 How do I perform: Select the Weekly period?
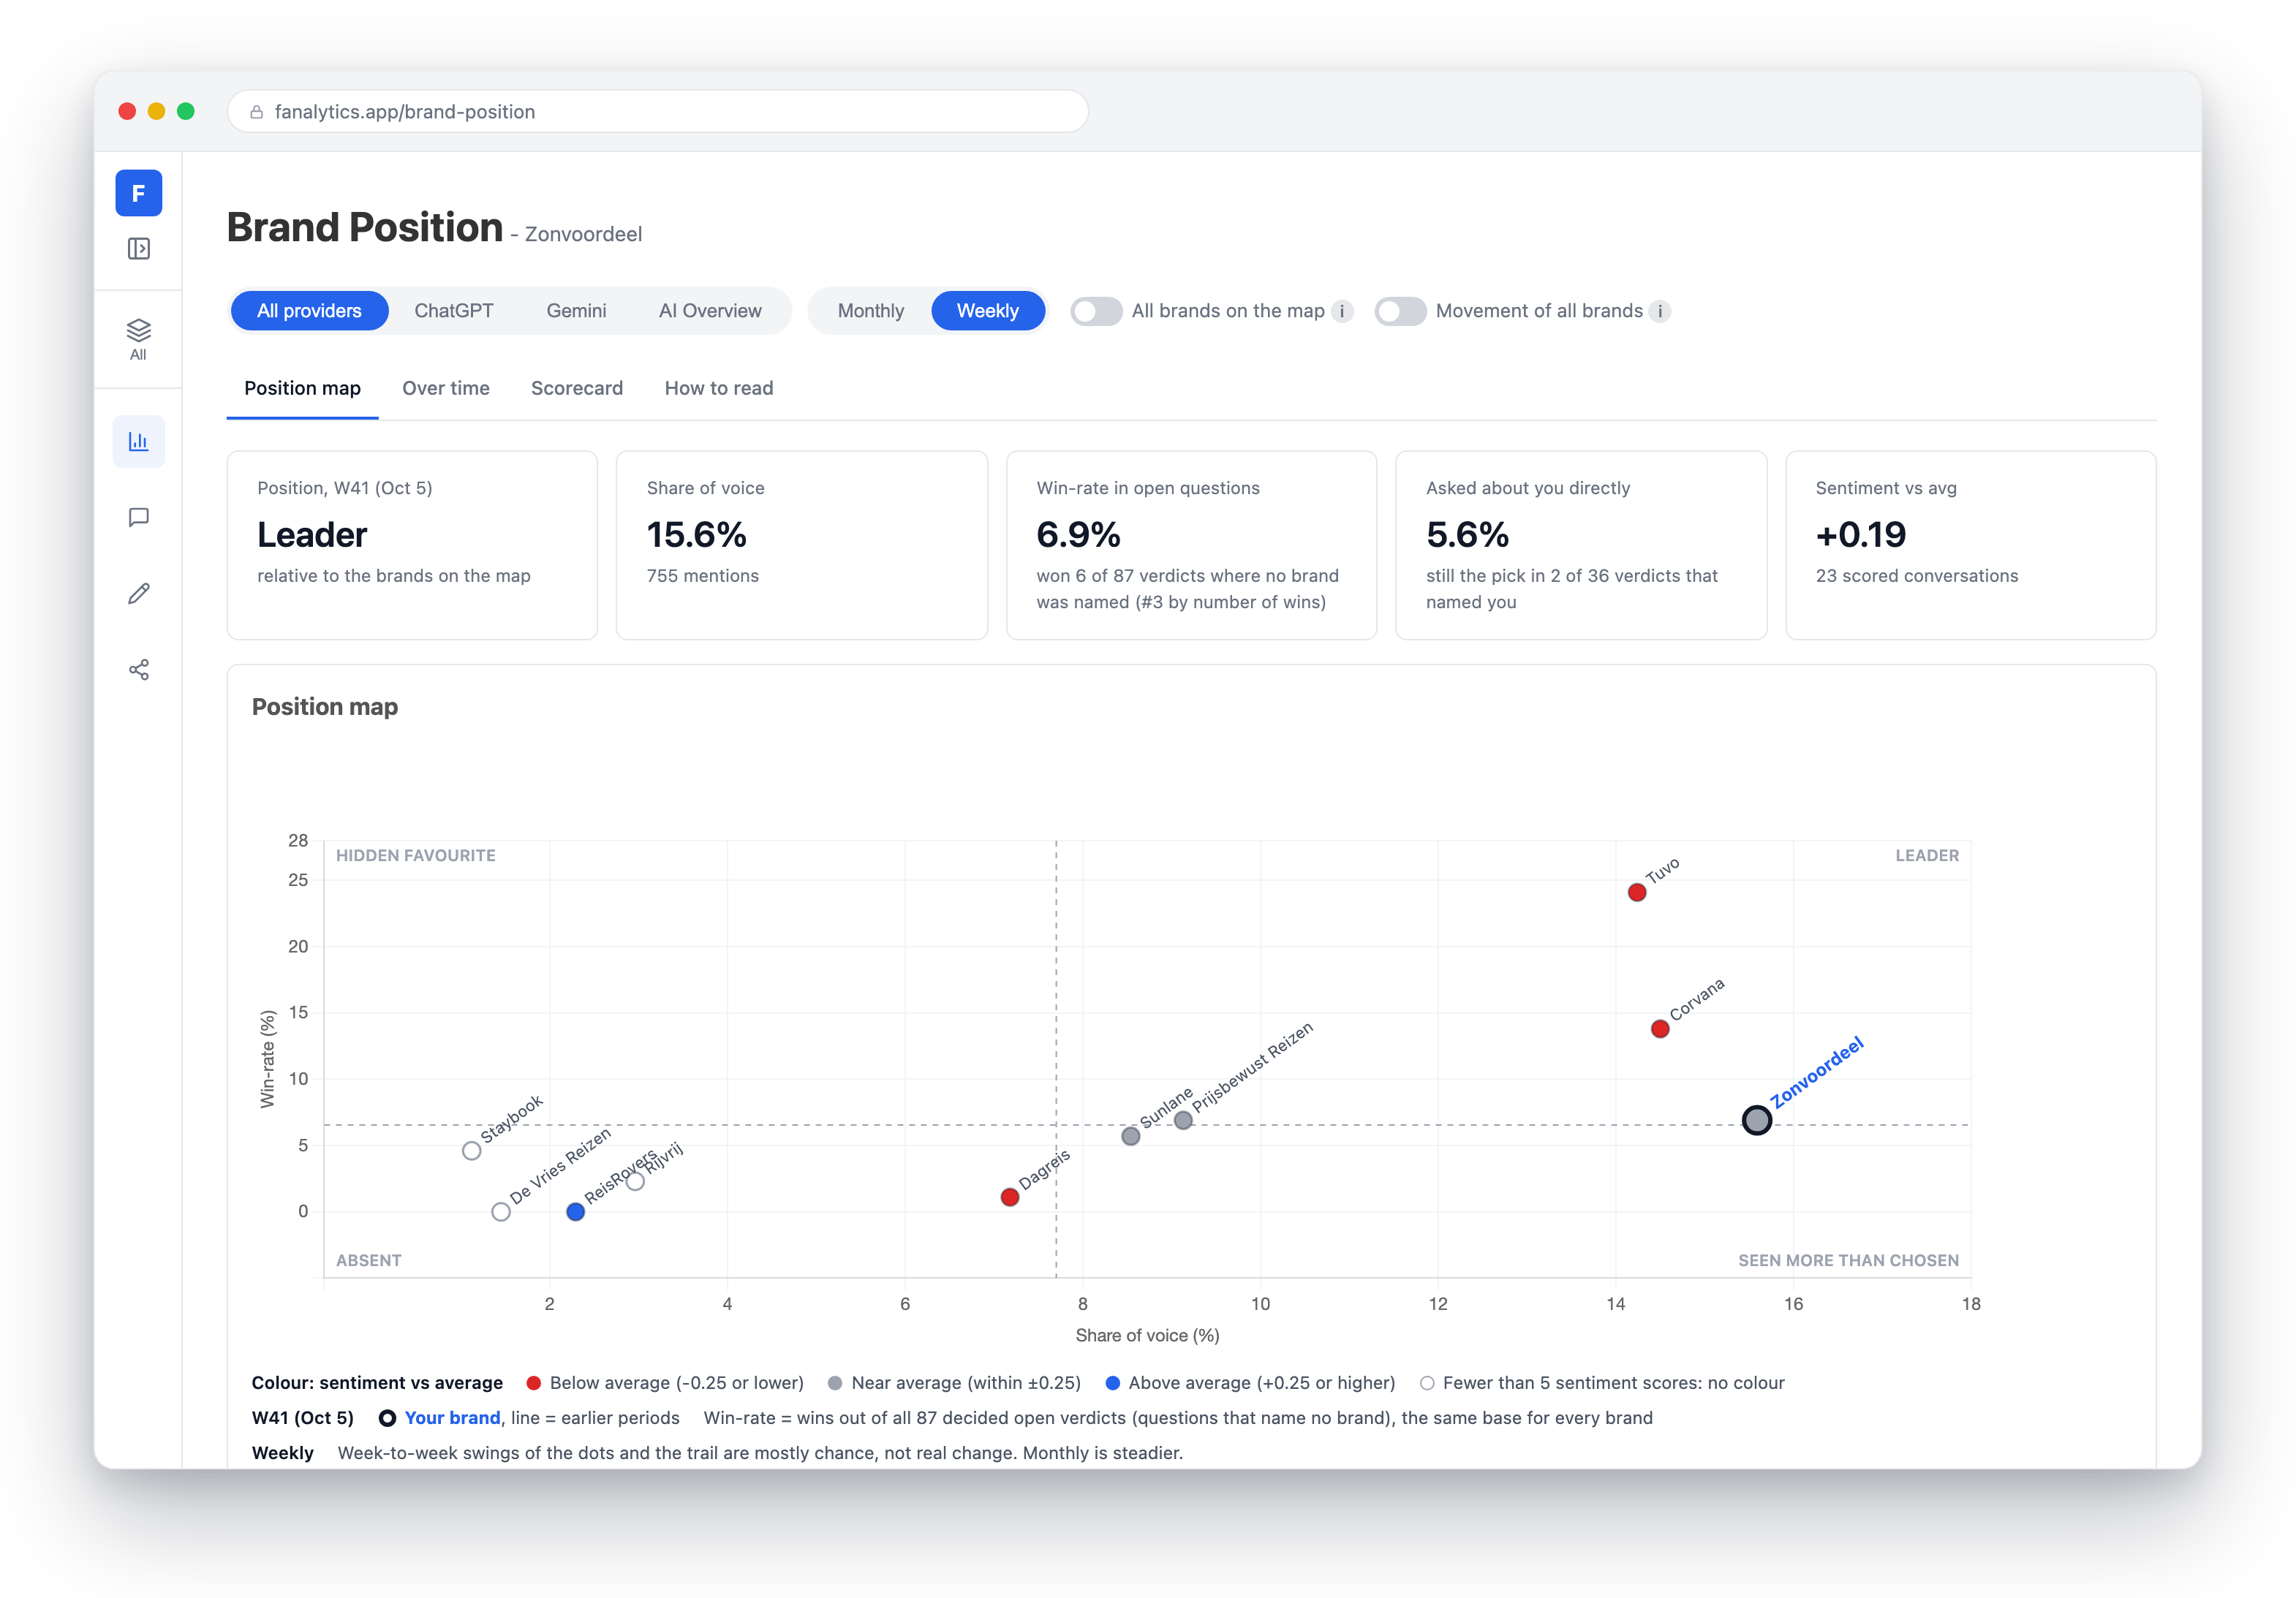point(988,311)
